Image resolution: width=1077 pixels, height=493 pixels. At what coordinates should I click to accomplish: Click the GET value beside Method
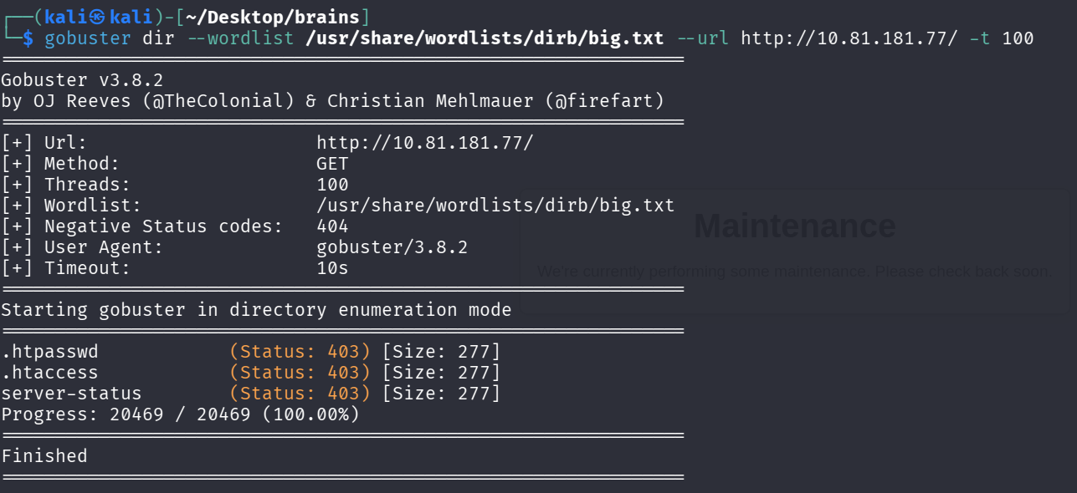tap(332, 164)
